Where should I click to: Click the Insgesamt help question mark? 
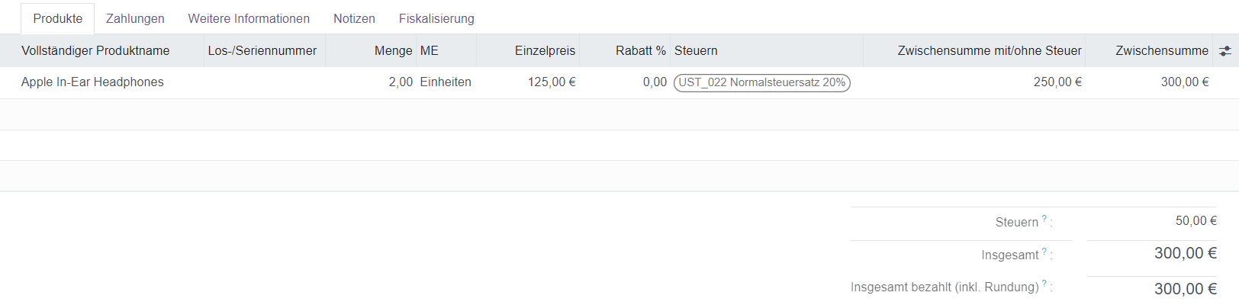(x=1044, y=252)
